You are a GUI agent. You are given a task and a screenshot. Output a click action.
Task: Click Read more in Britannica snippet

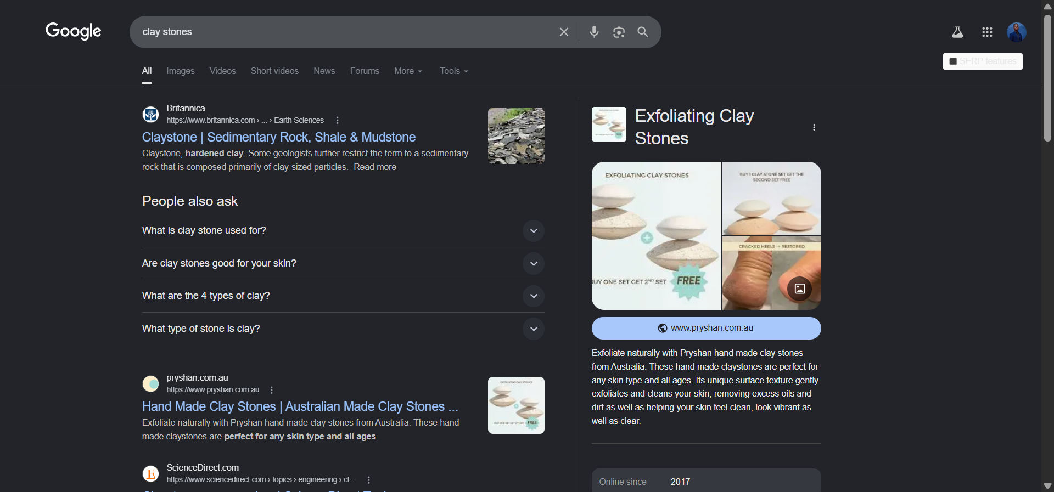coord(375,167)
